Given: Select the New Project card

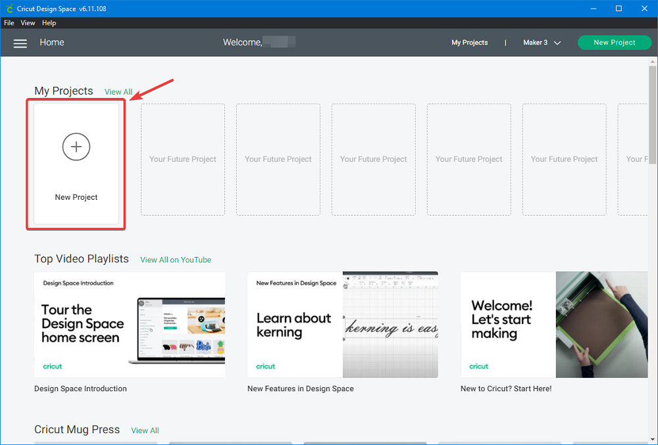Looking at the screenshot, I should coord(76,164).
